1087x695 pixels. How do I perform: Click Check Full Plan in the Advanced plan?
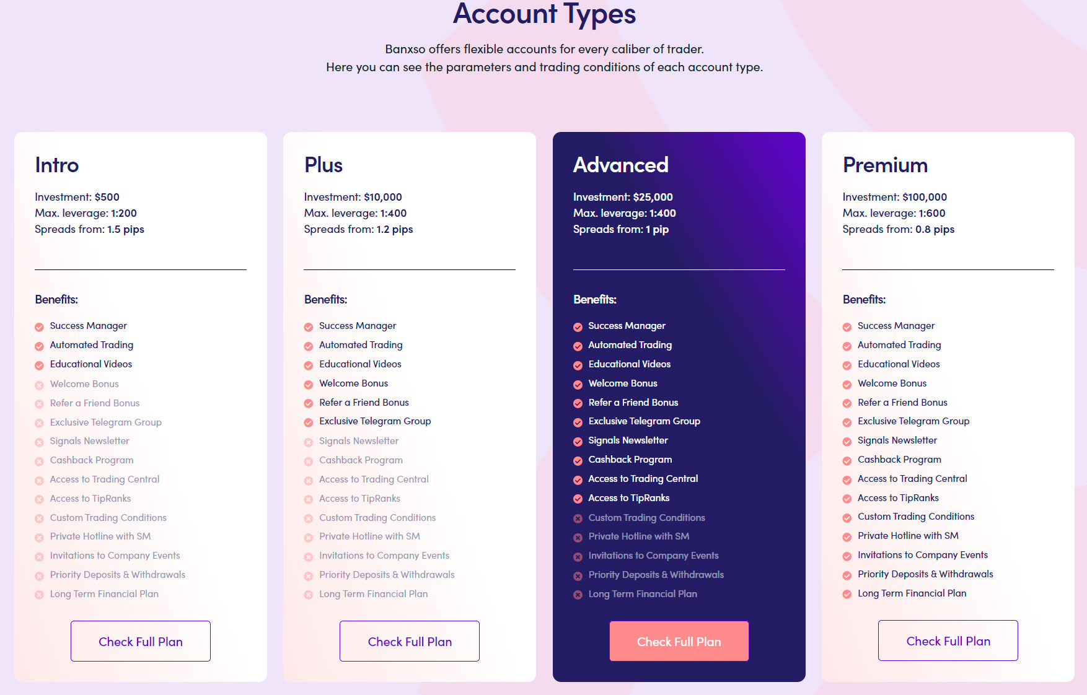tap(679, 641)
